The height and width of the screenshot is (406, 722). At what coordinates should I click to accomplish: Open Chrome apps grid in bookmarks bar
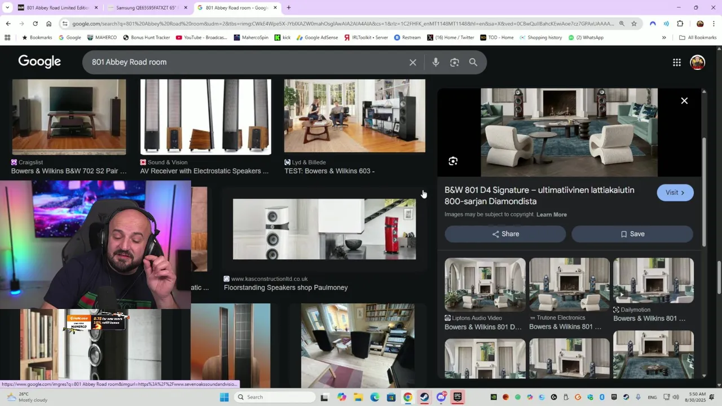tap(7, 38)
